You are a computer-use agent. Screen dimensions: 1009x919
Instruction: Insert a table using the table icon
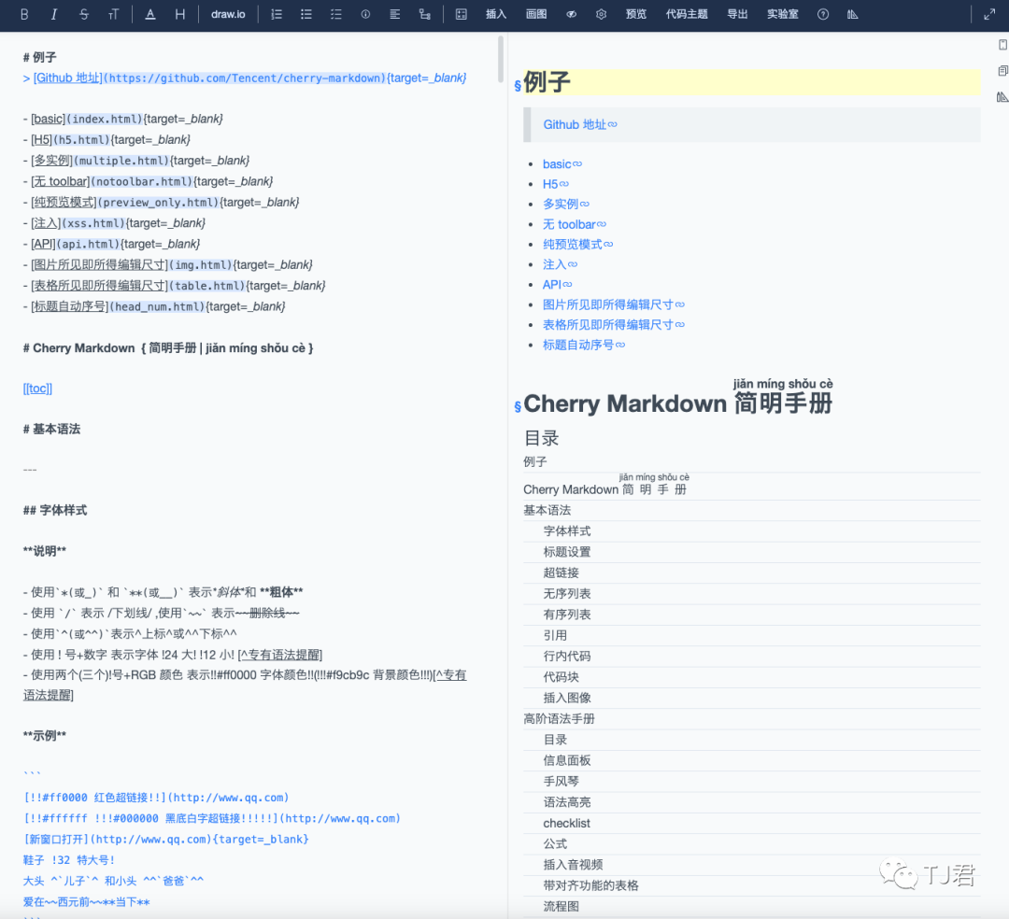(460, 14)
